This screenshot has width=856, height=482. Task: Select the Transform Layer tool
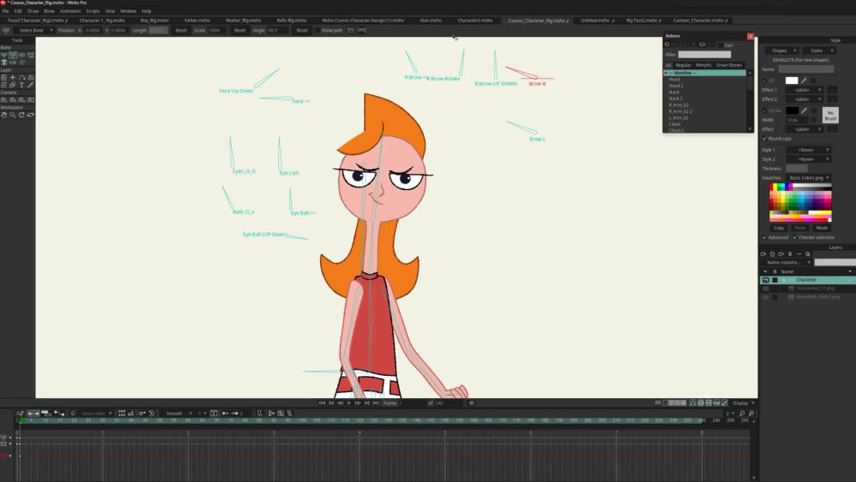tap(3, 78)
